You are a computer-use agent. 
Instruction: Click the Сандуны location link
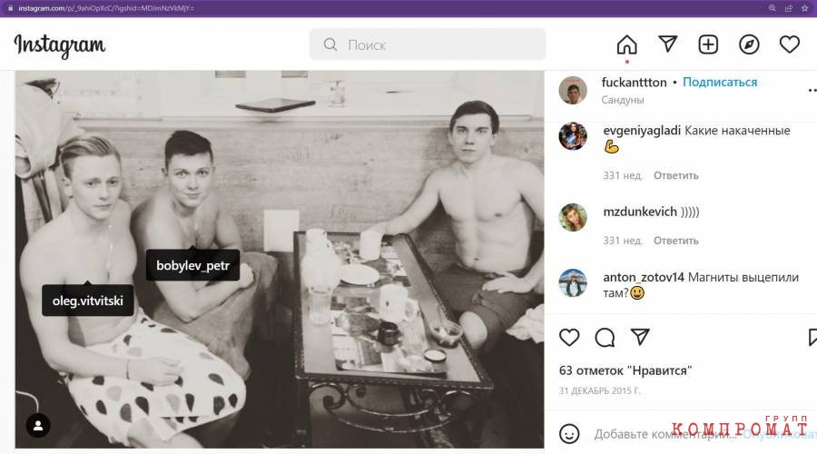[x=622, y=100]
